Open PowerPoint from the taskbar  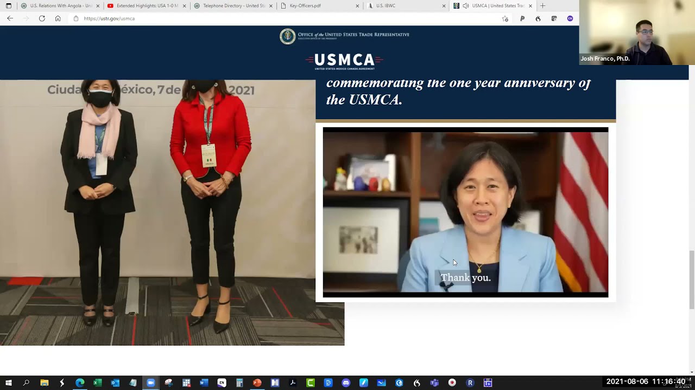257,383
